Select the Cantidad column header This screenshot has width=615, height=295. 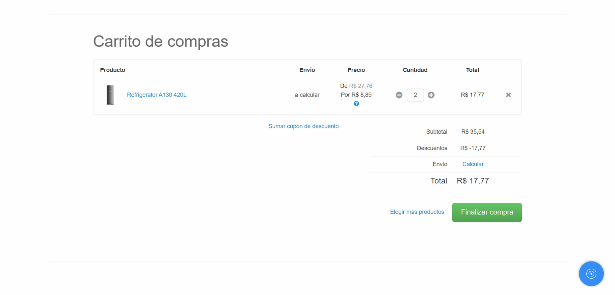415,70
